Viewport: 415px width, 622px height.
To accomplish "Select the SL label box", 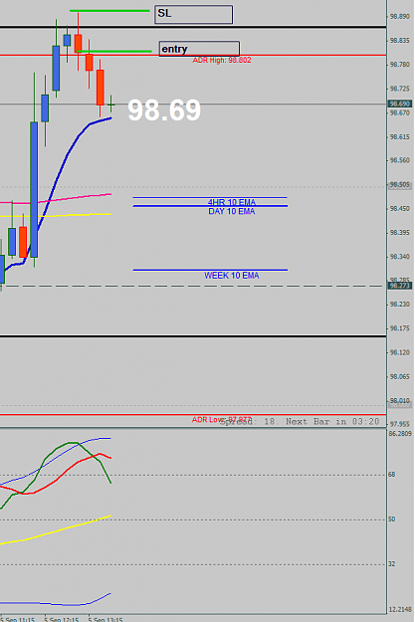I will point(193,14).
